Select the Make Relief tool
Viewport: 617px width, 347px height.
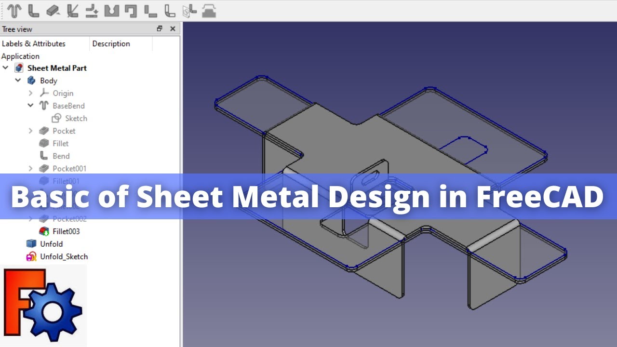pyautogui.click(x=131, y=10)
